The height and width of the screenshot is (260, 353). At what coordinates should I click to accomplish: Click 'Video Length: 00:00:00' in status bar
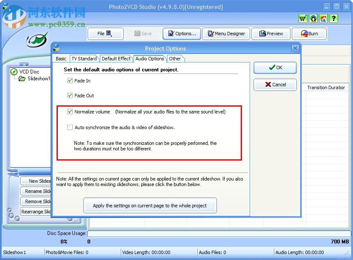point(146,253)
